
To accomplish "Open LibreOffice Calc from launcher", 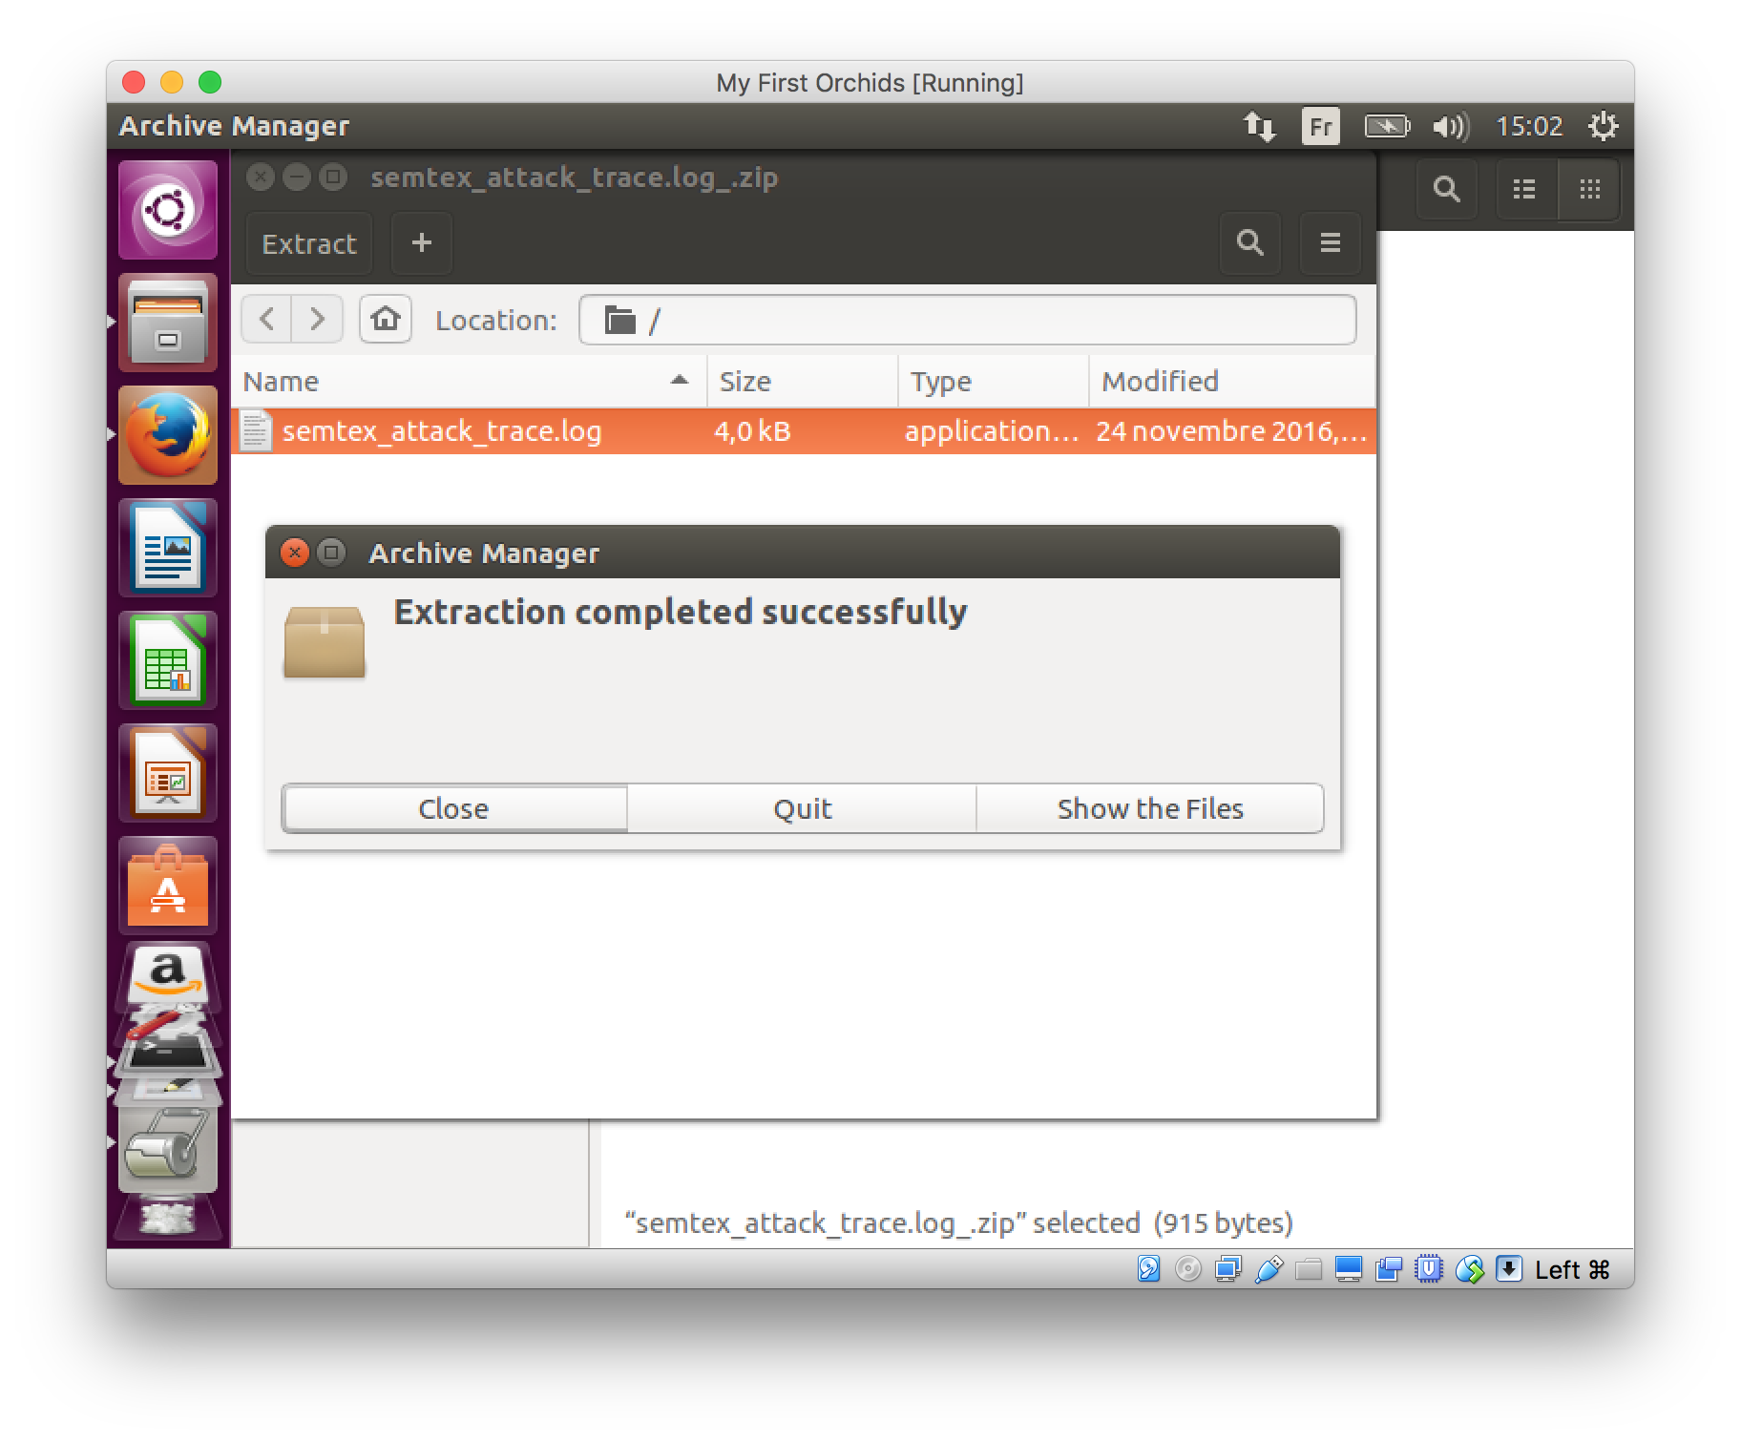I will pyautogui.click(x=168, y=660).
